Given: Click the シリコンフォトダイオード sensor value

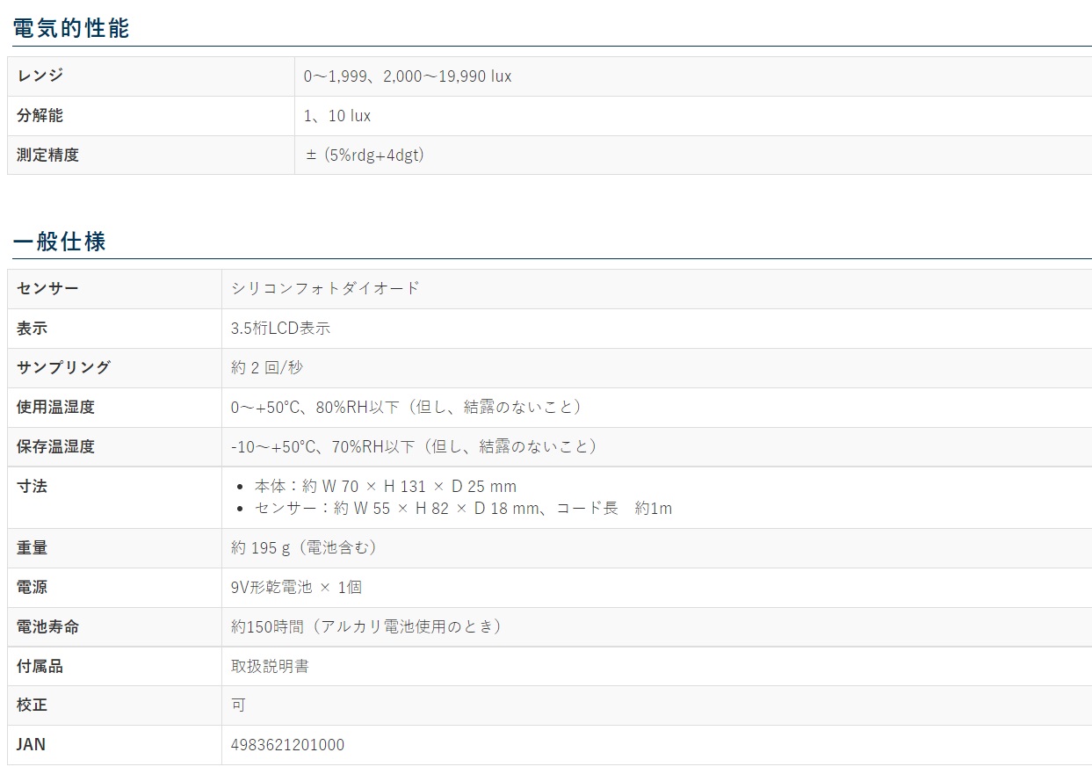Looking at the screenshot, I should (x=325, y=288).
